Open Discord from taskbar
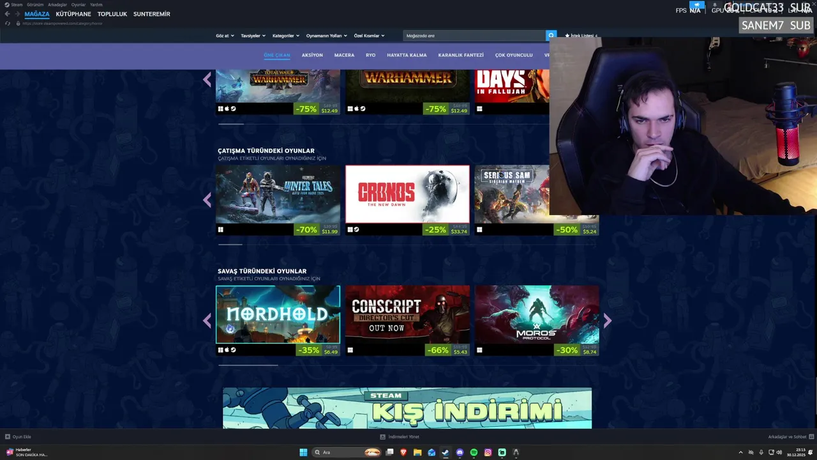 (460, 452)
